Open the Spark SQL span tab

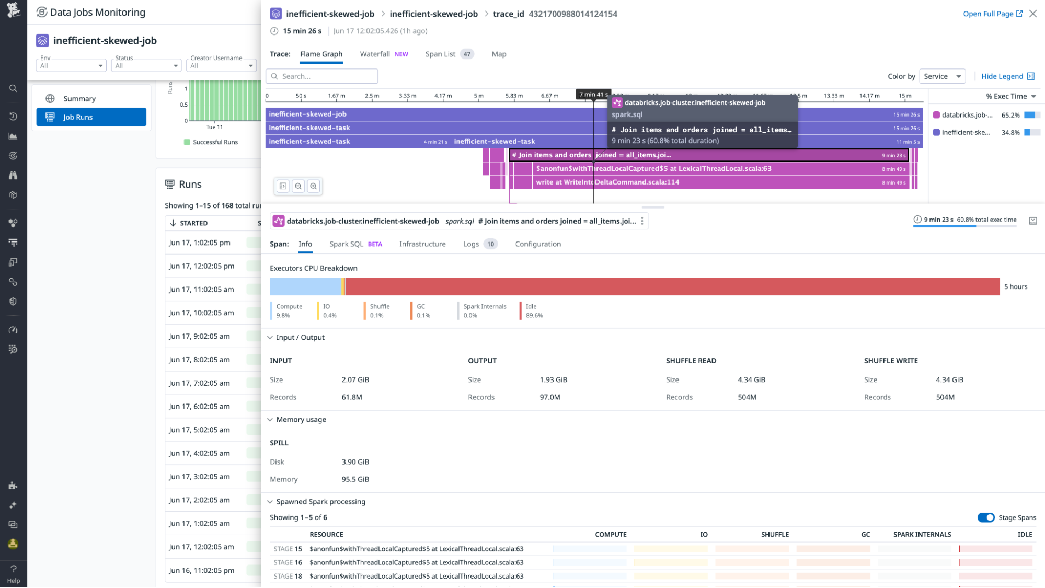(346, 244)
